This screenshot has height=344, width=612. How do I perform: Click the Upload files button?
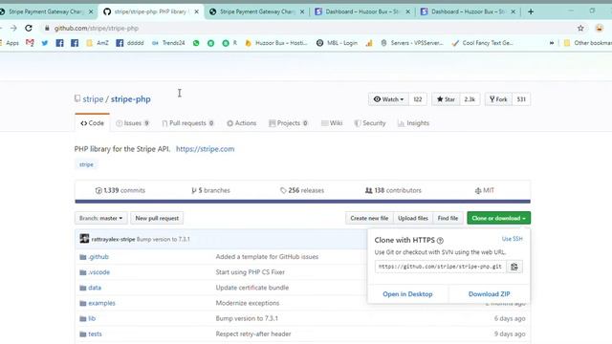tap(413, 218)
